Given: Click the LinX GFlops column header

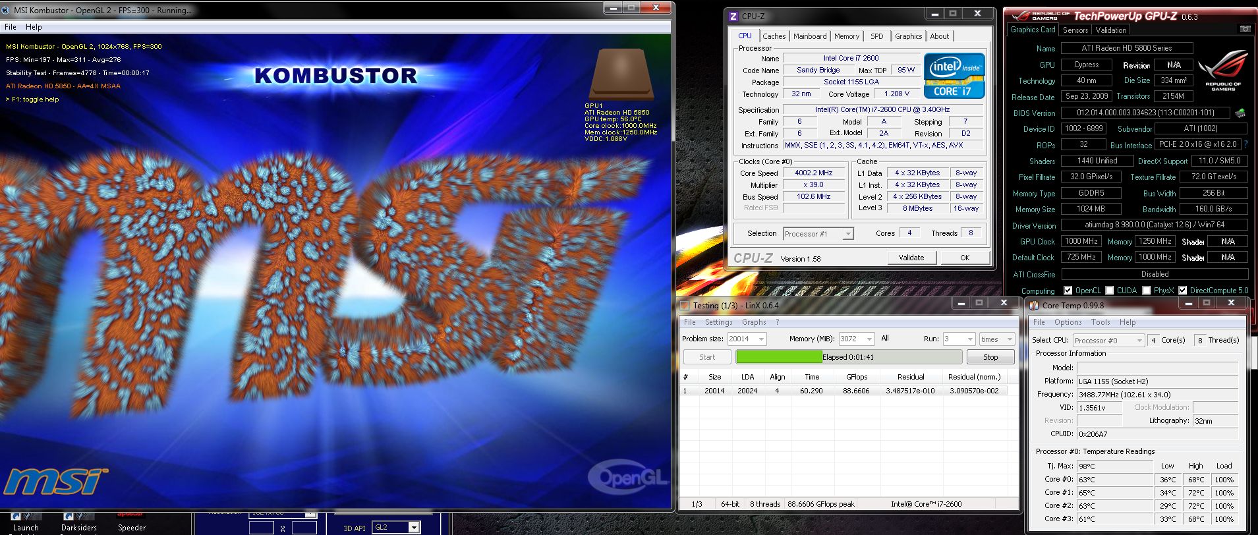Looking at the screenshot, I should (856, 377).
